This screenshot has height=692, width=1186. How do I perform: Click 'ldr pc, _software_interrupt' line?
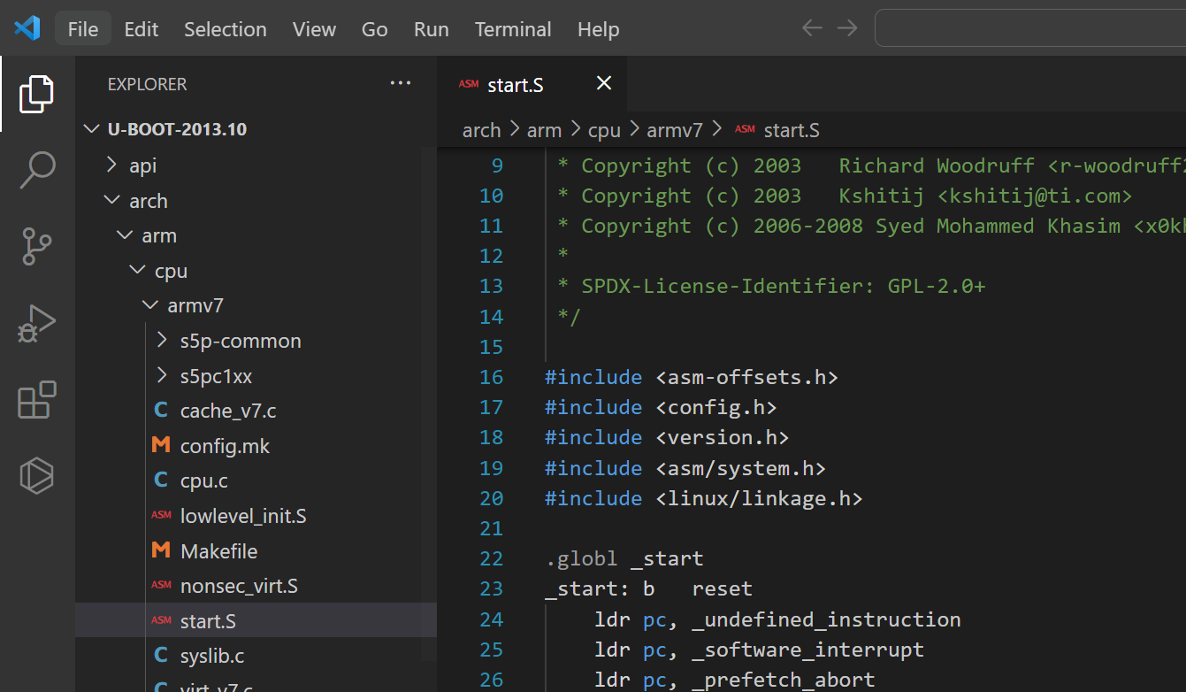pos(759,650)
